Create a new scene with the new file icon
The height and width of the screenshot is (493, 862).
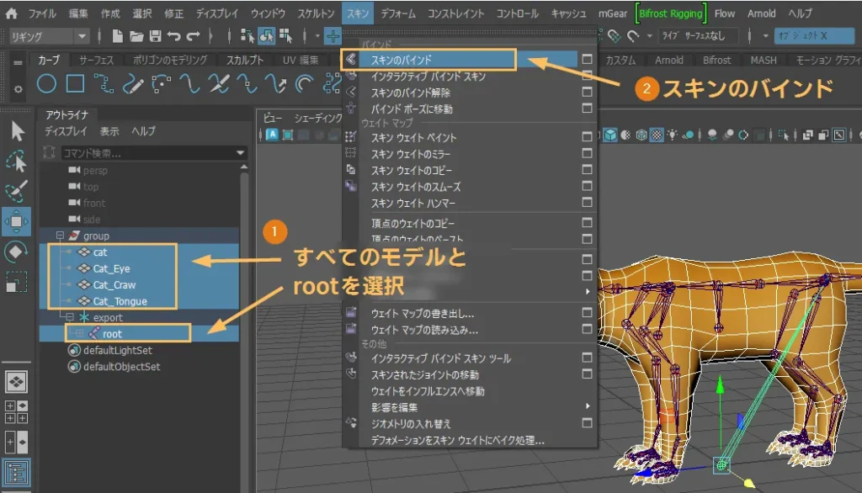117,36
